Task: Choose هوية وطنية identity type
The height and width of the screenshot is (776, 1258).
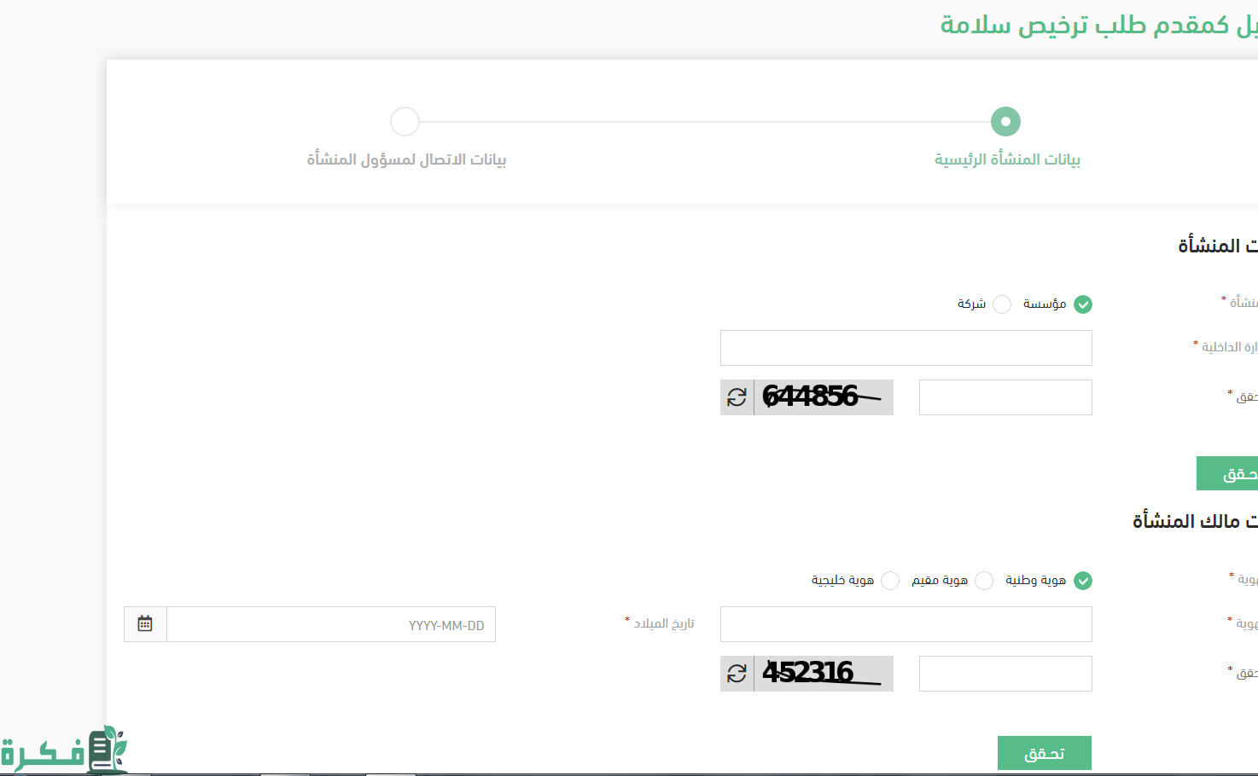Action: [1082, 581]
